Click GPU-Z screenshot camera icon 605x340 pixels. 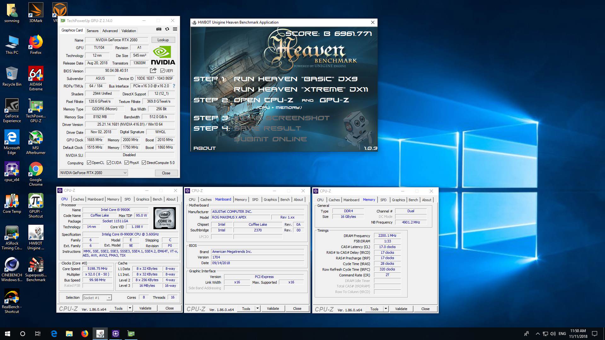point(159,29)
